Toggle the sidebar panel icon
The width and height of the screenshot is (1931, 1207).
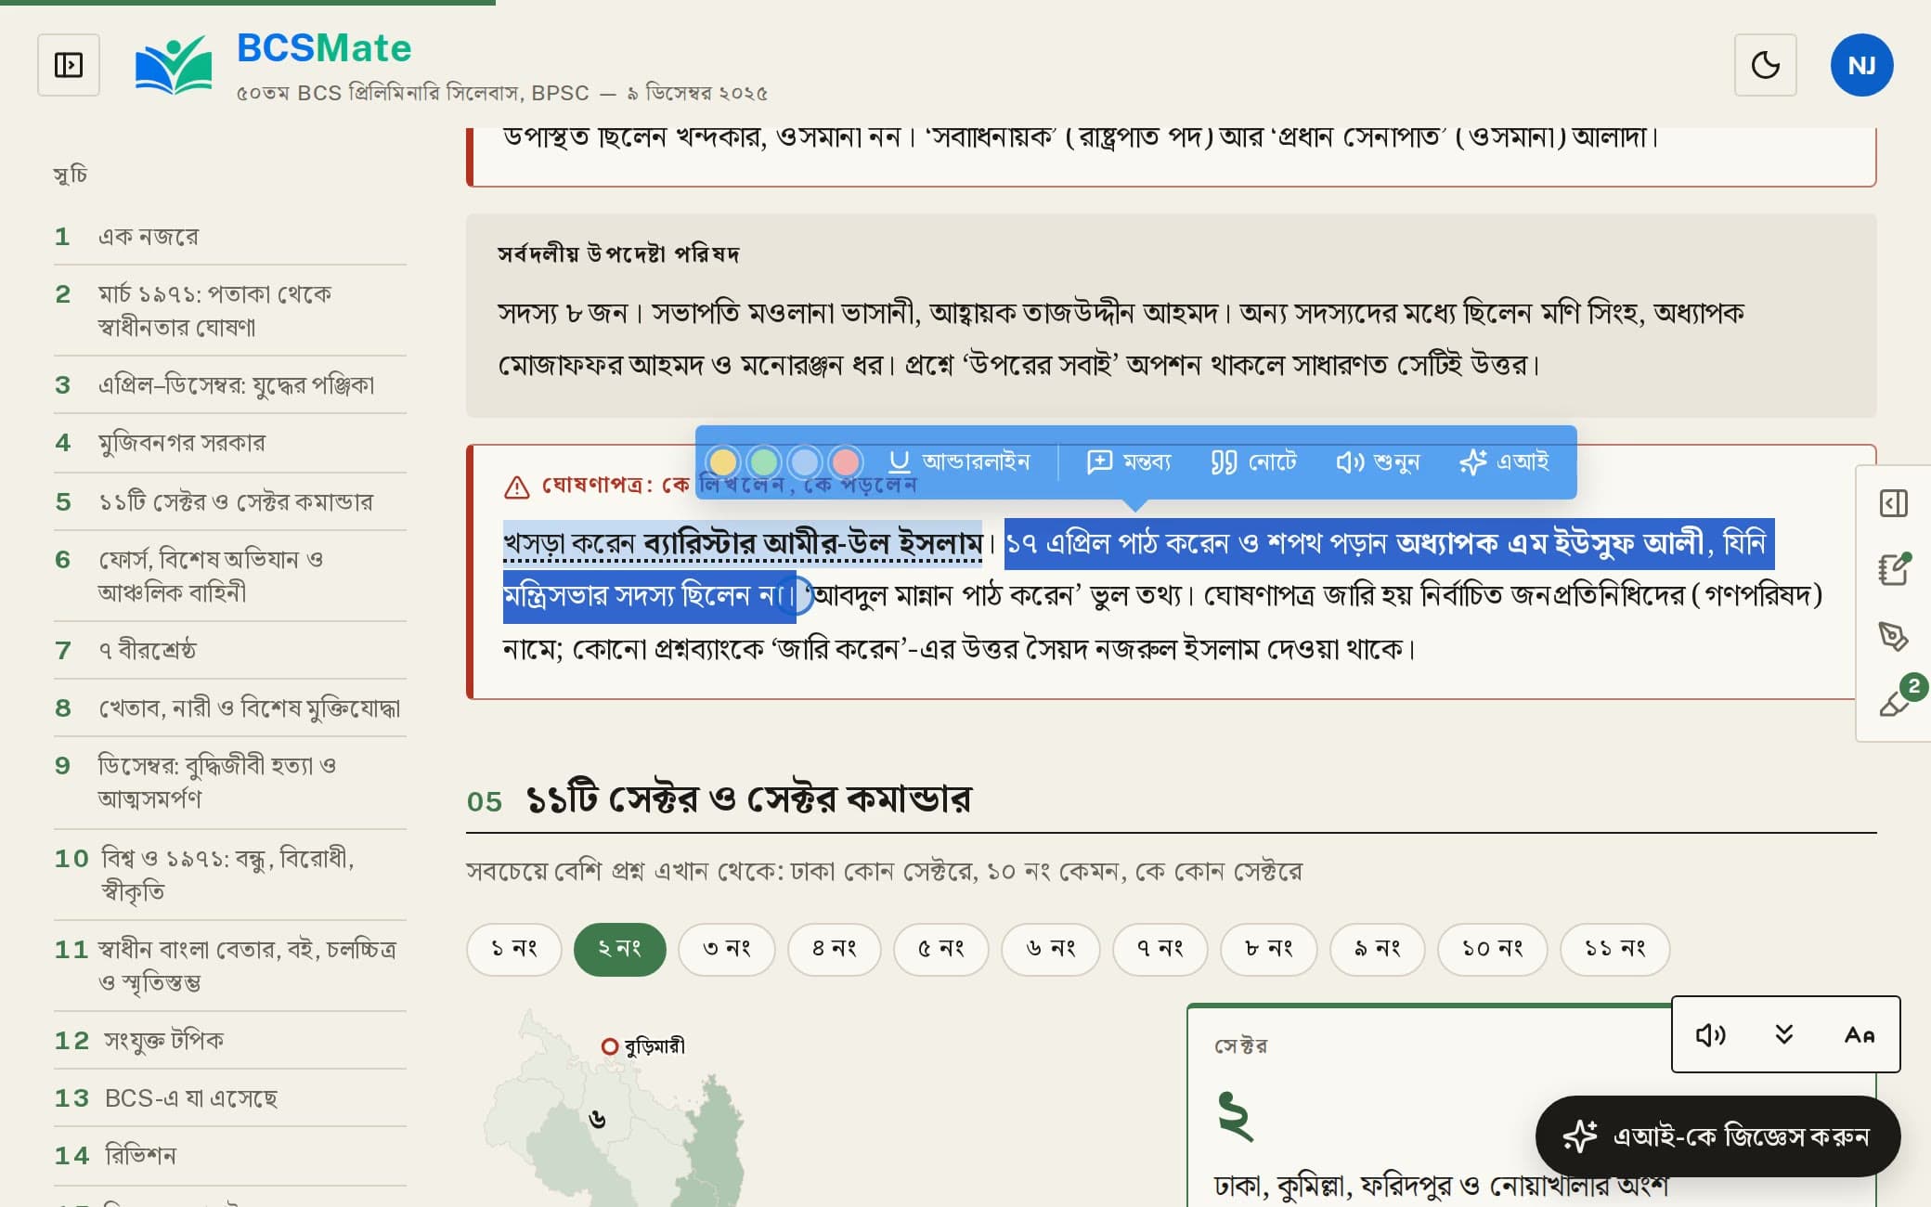point(69,65)
